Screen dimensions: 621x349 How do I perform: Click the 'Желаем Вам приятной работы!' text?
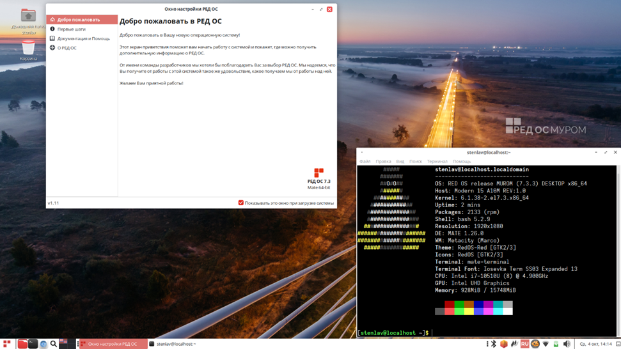[x=152, y=83]
